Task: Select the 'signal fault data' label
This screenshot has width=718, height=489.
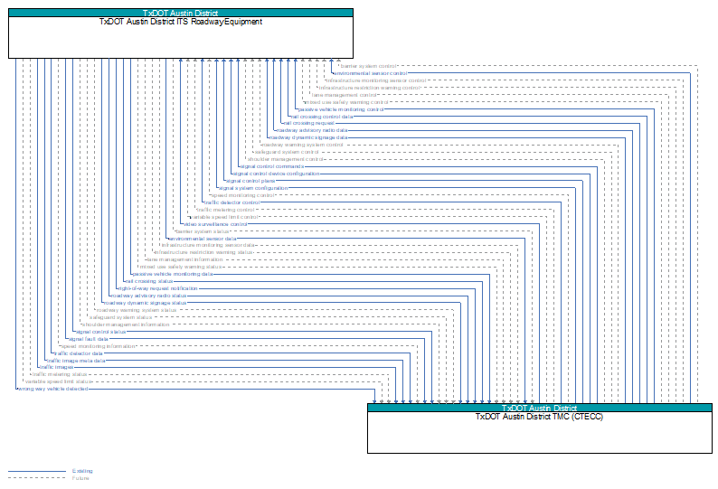Action: [88, 339]
